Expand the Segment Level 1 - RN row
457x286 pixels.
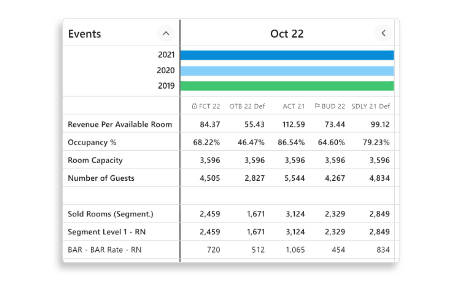pos(106,232)
